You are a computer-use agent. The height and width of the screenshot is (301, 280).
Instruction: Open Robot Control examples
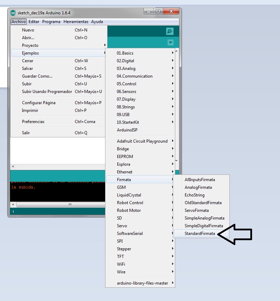140,202
